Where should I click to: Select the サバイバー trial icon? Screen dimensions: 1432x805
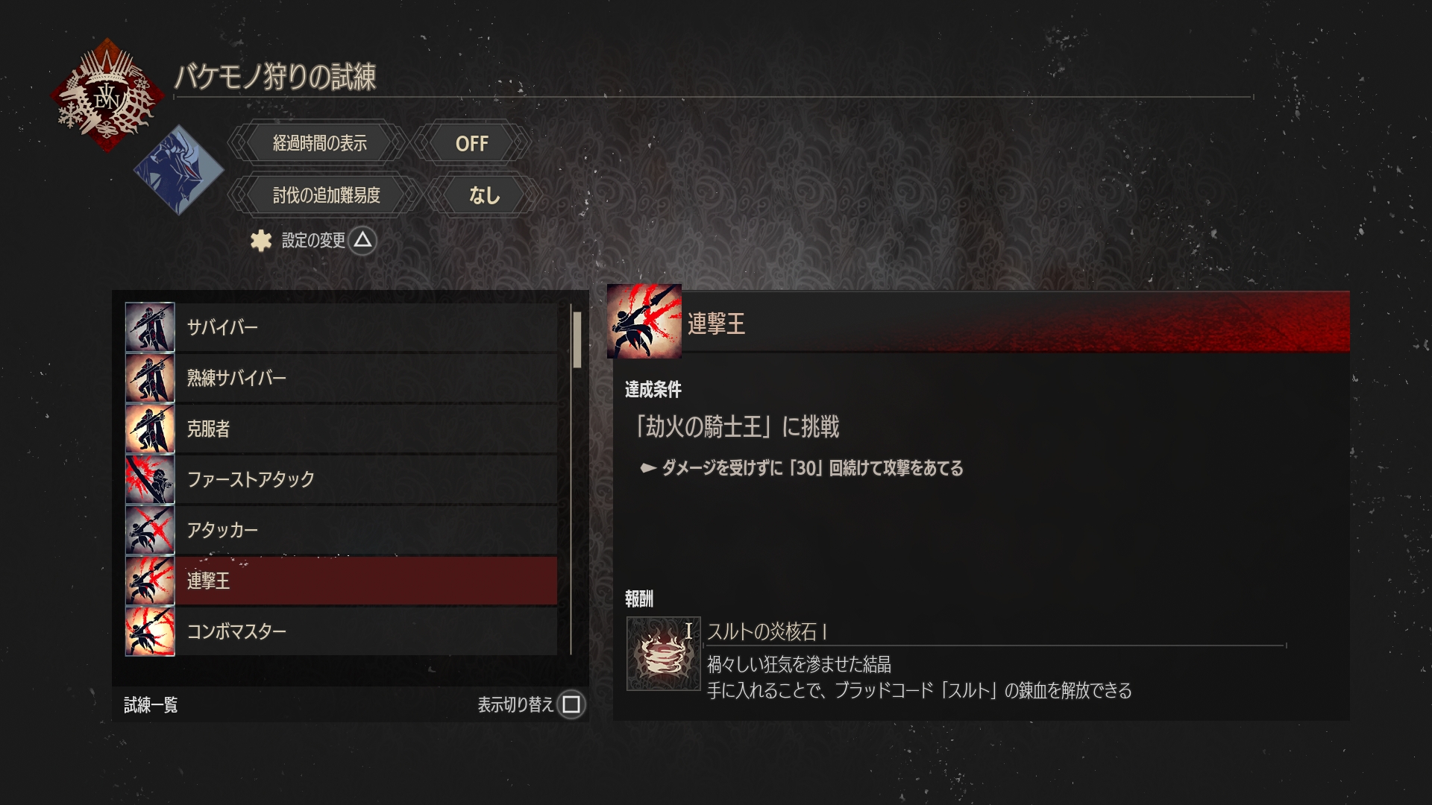150,327
